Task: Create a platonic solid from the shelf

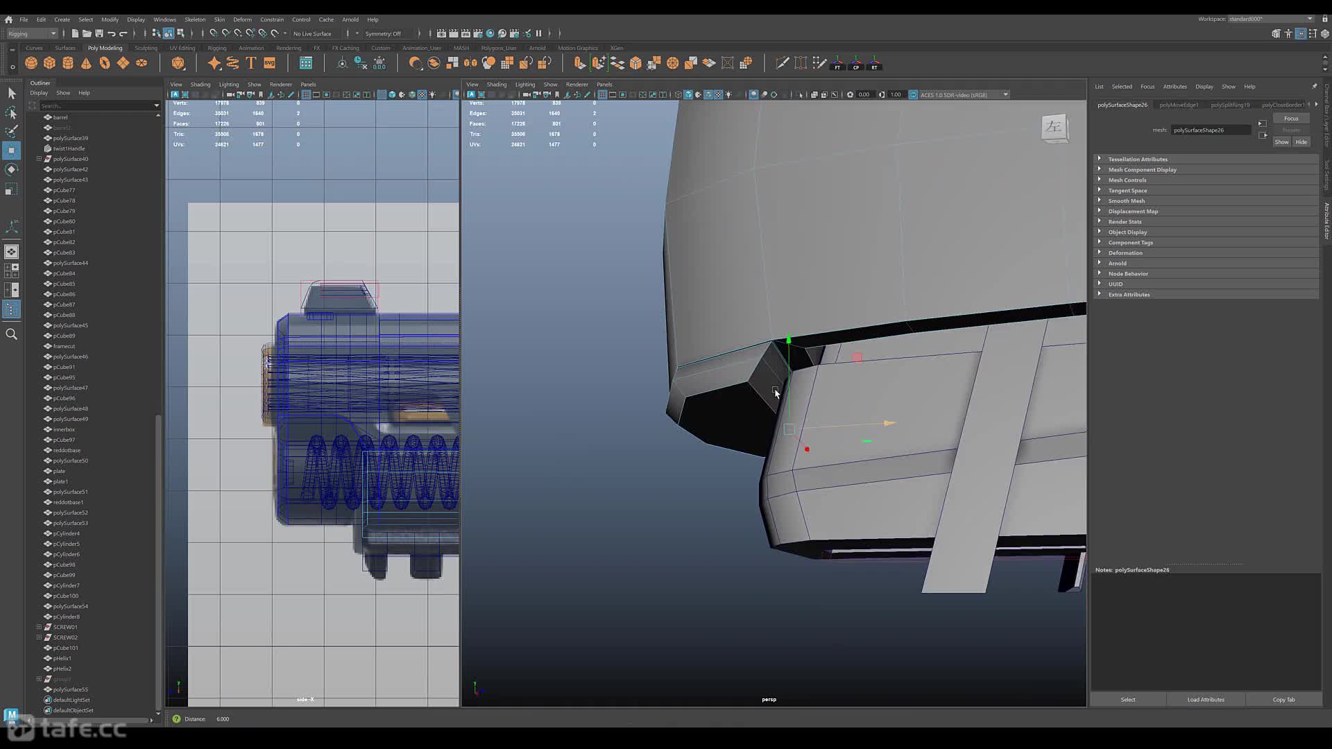Action: coord(178,63)
